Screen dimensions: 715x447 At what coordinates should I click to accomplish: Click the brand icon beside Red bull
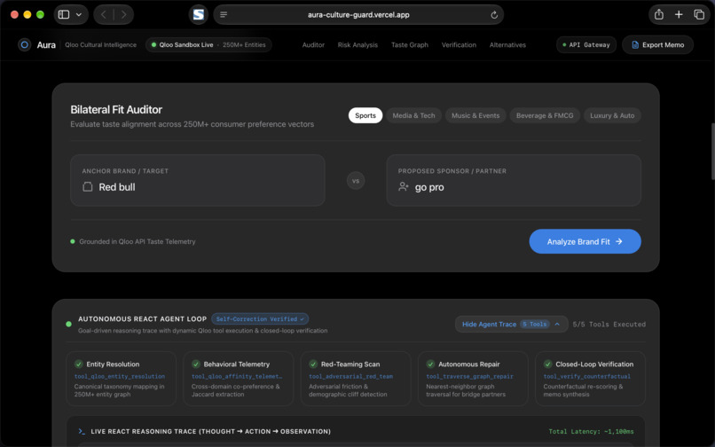[88, 187]
